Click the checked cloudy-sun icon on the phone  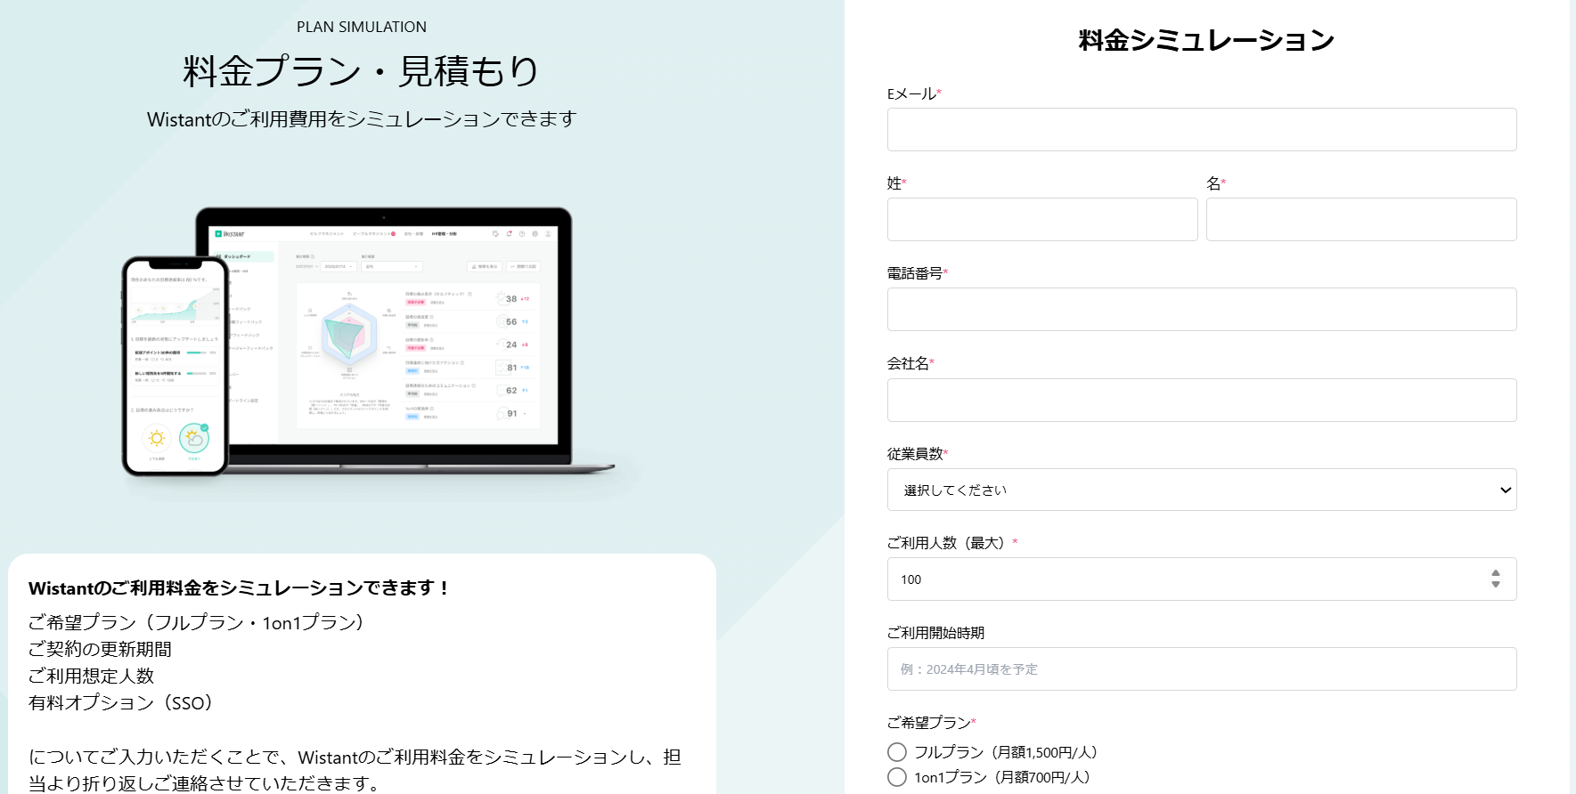(193, 438)
